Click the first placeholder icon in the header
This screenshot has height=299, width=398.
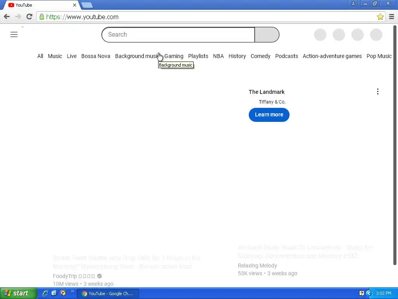320,35
